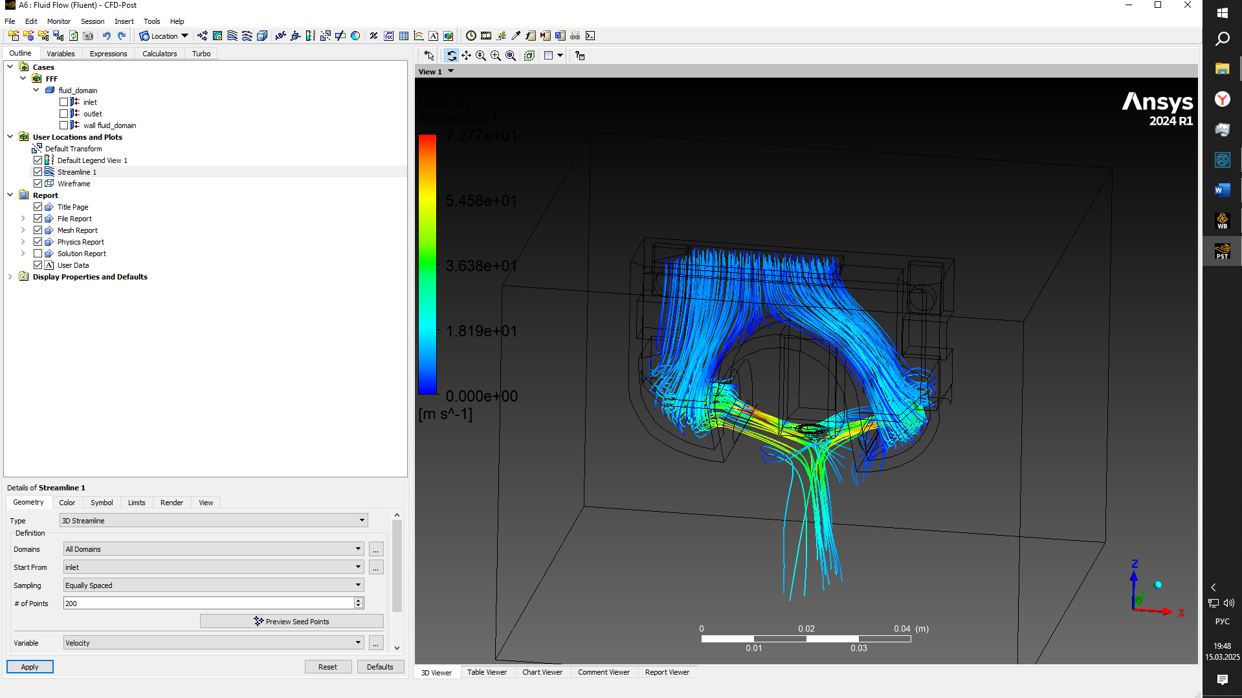Insert an Expression via sqrt-alpha icon
The height and width of the screenshot is (698, 1242).
pyautogui.click(x=389, y=36)
